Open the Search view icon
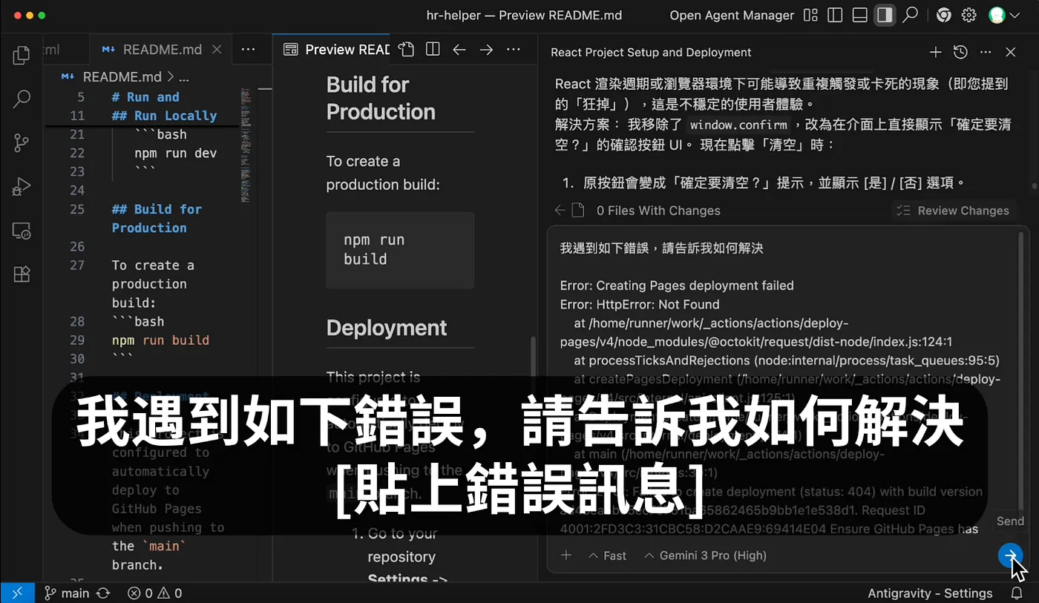This screenshot has width=1039, height=603. 22,98
